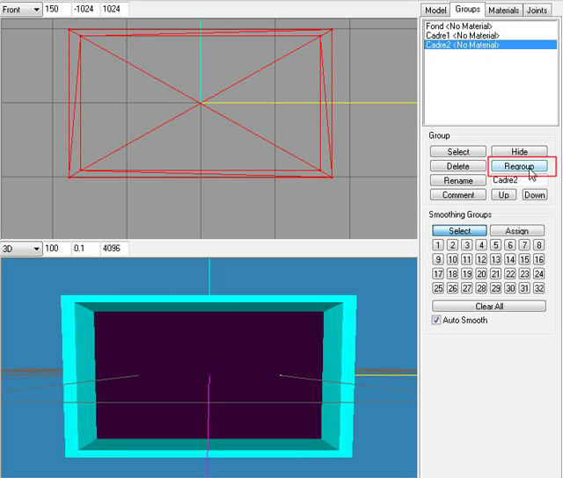Toggle the Auto Smooth checkbox
The image size is (563, 478).
[436, 320]
